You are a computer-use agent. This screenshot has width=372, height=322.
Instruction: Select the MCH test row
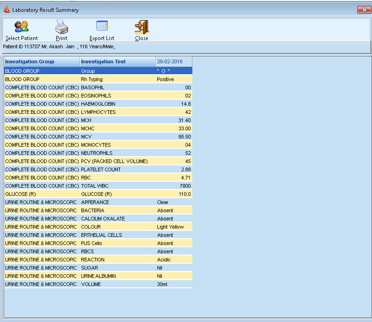pos(98,120)
